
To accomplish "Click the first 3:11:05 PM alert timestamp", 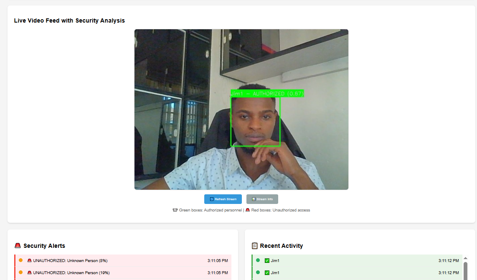I will click(218, 260).
